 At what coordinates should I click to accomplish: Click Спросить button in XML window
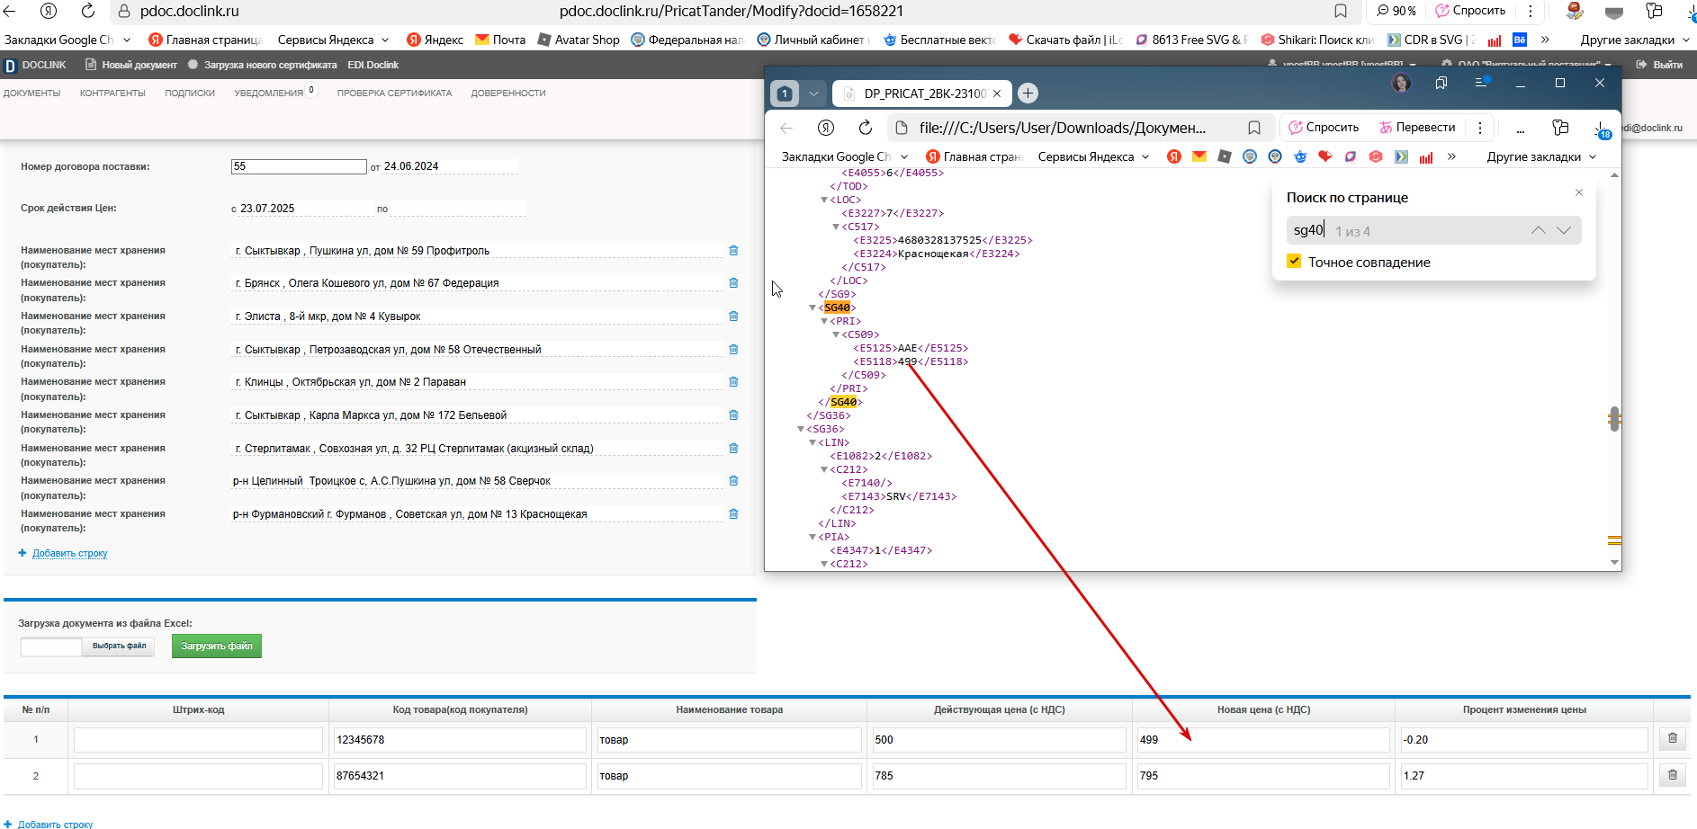pos(1324,127)
